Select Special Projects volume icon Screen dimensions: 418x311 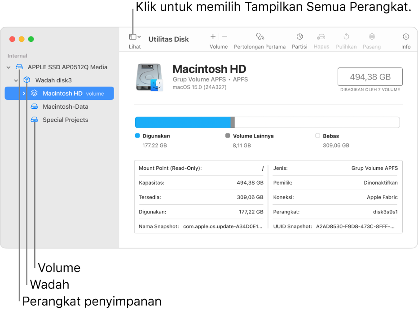coord(35,120)
